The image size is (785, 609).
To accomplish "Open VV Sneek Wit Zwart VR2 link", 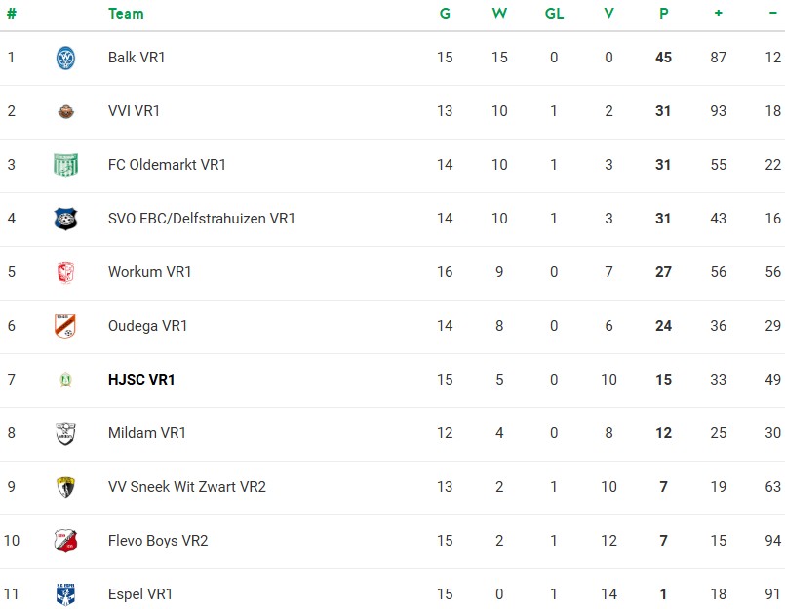I will (186, 487).
